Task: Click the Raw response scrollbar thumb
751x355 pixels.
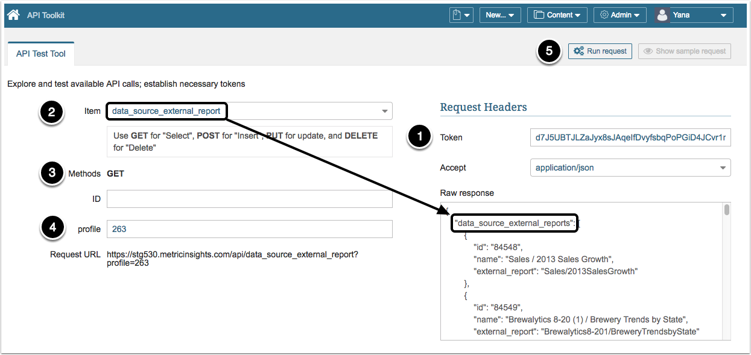Action: coord(727,210)
